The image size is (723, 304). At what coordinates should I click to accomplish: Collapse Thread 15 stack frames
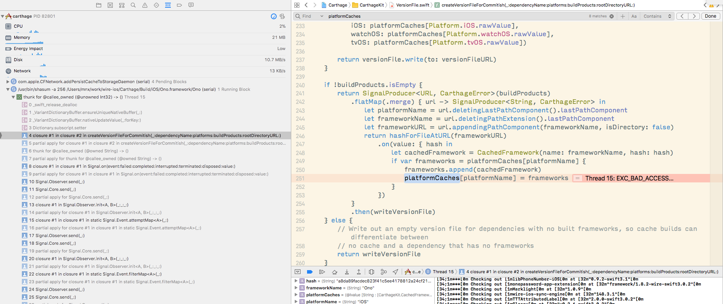click(x=13, y=97)
